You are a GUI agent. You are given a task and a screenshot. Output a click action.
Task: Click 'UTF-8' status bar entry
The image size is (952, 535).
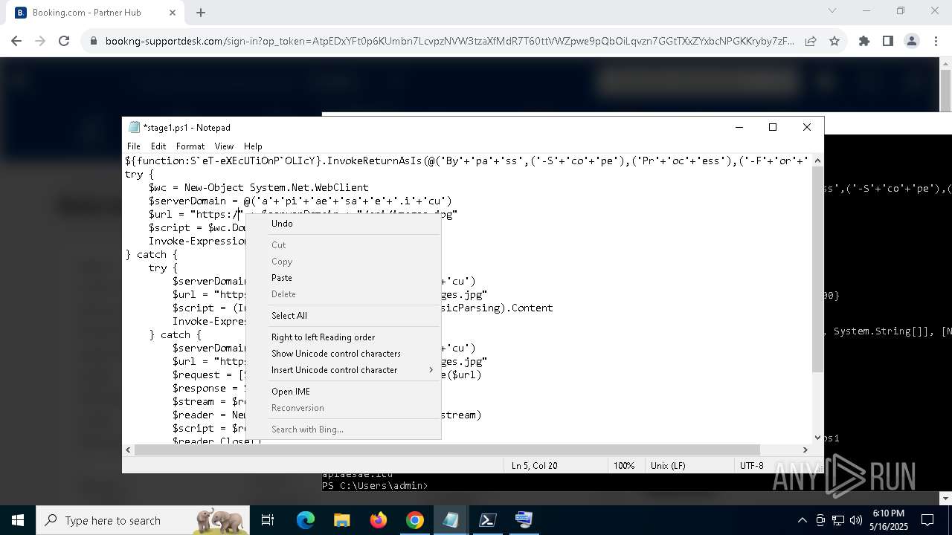(x=752, y=466)
